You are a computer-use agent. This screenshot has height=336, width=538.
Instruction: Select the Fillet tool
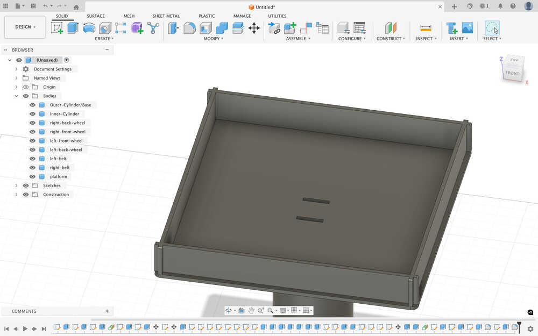(x=189, y=28)
